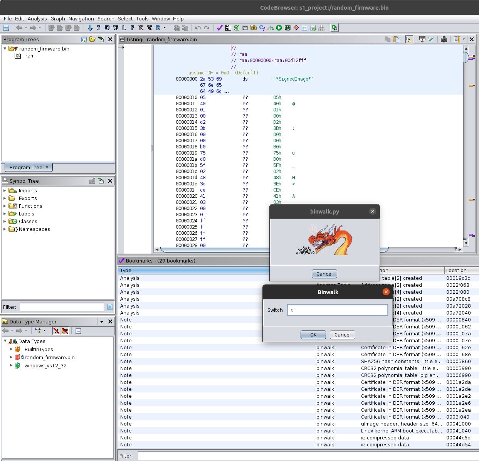
Task: Expand the Functions folder in Symbol Tree
Action: pos(5,206)
